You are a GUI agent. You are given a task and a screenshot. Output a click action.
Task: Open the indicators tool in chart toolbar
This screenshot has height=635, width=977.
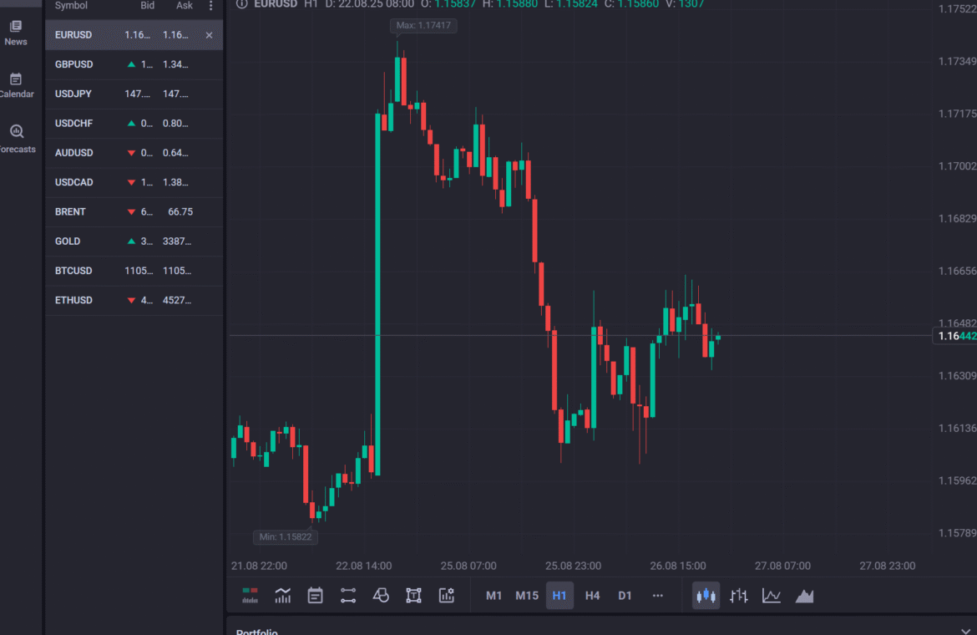(x=282, y=596)
